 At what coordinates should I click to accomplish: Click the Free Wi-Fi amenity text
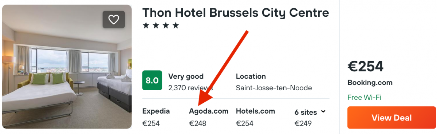click(x=364, y=97)
